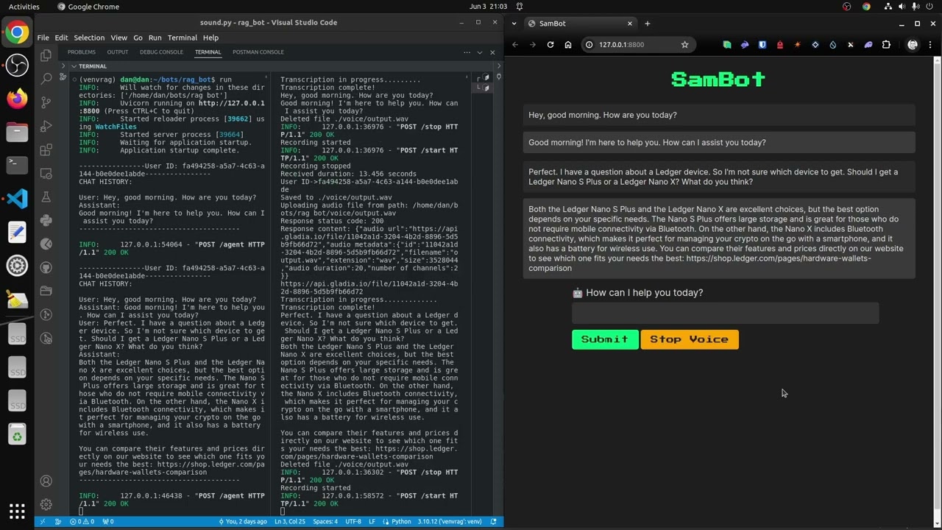942x530 pixels.
Task: Click the orange spark extension icon
Action: (797, 44)
